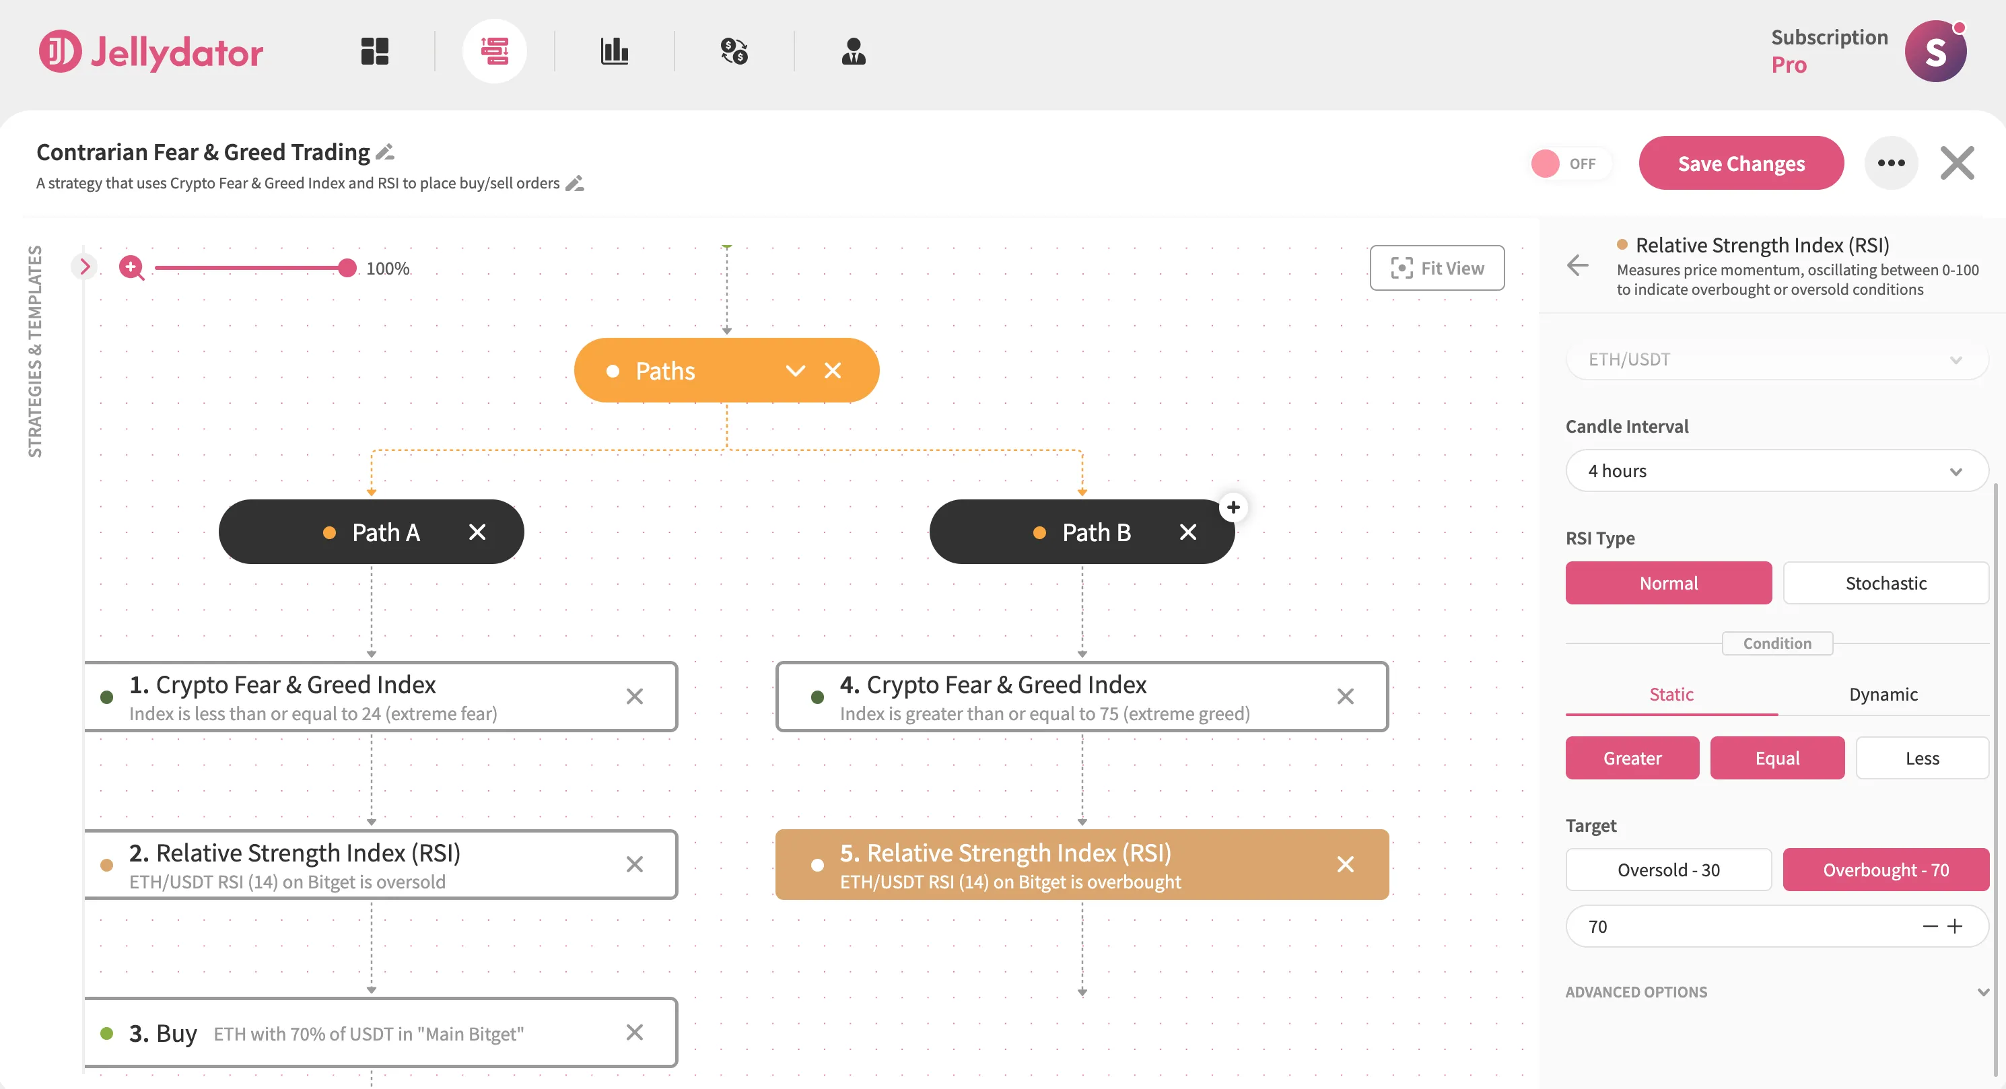
Task: Go back with the panel arrow
Action: (x=1577, y=265)
